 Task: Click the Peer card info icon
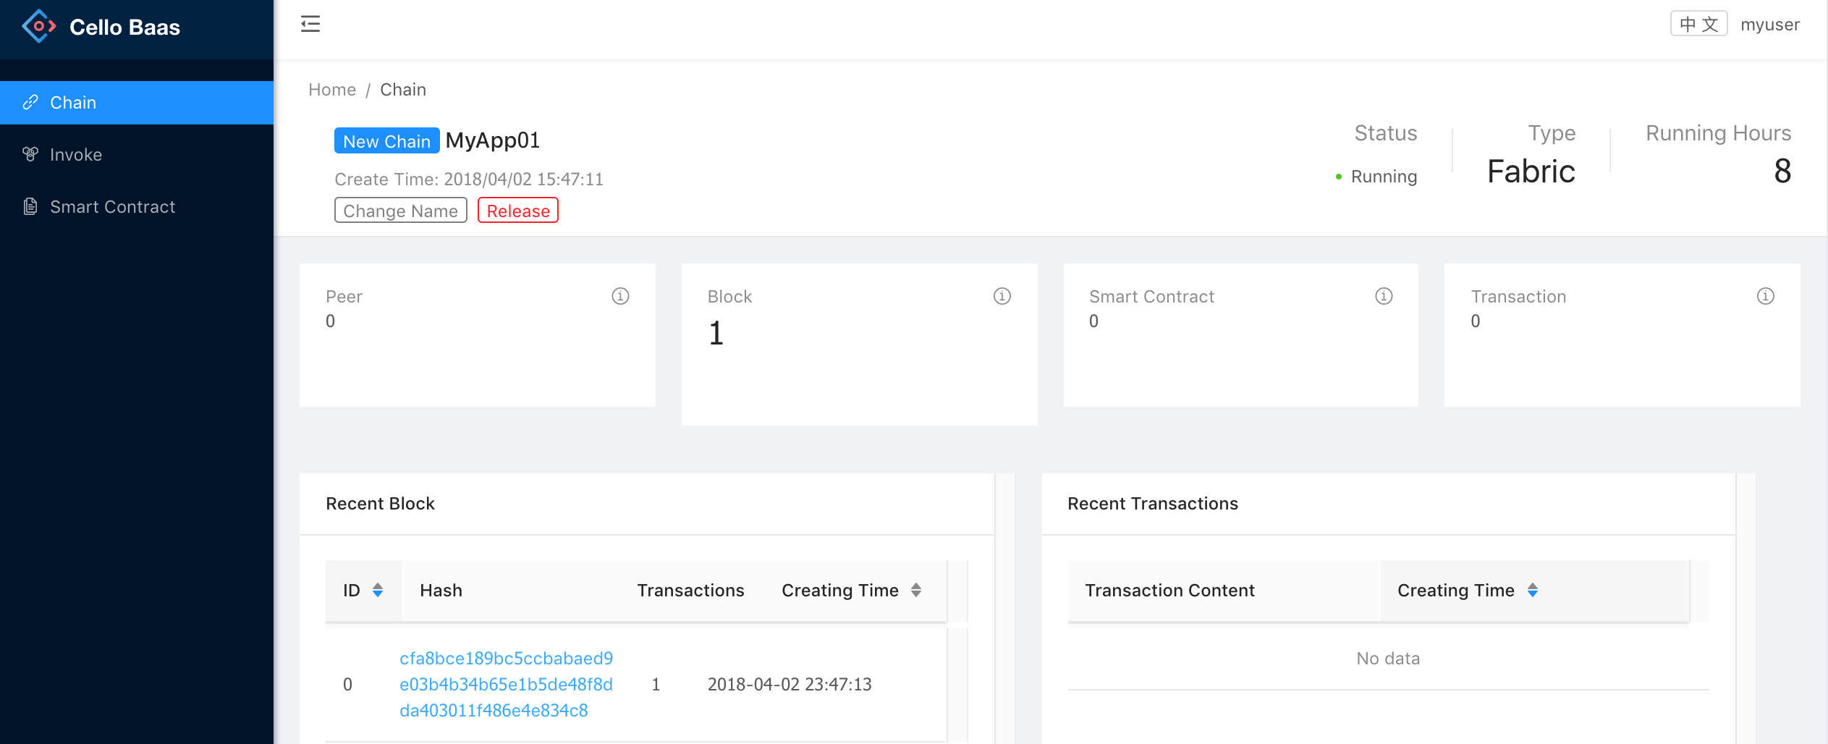pos(620,296)
